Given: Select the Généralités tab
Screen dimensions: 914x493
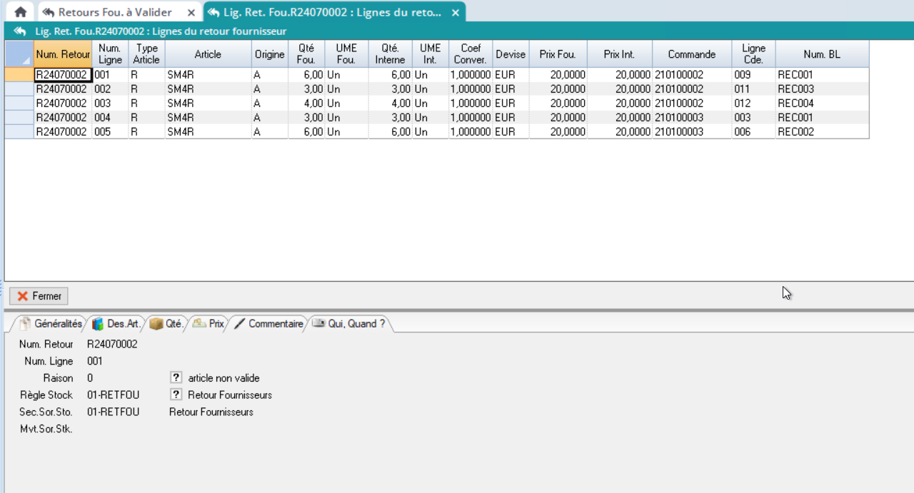Looking at the screenshot, I should (x=51, y=324).
